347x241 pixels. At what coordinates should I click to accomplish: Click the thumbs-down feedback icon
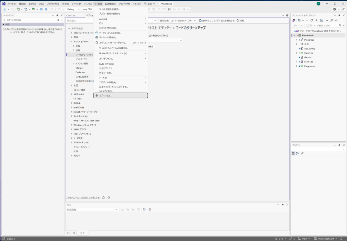(109, 197)
